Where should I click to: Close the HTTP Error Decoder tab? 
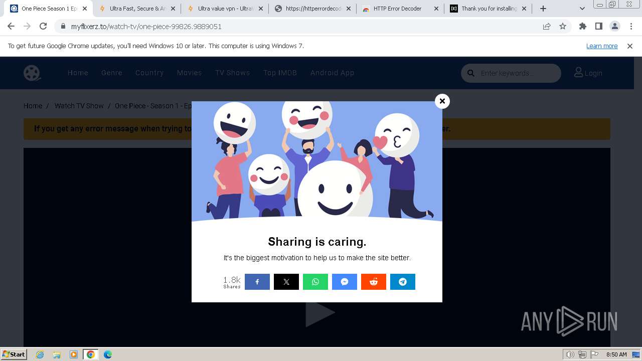coord(436,9)
